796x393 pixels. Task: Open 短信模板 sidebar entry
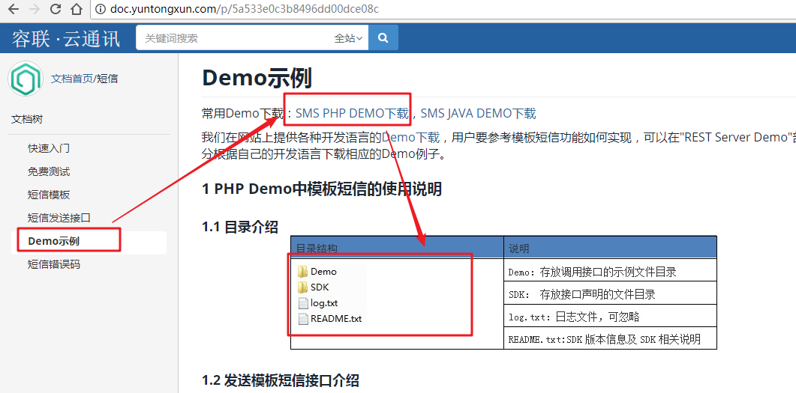49,195
